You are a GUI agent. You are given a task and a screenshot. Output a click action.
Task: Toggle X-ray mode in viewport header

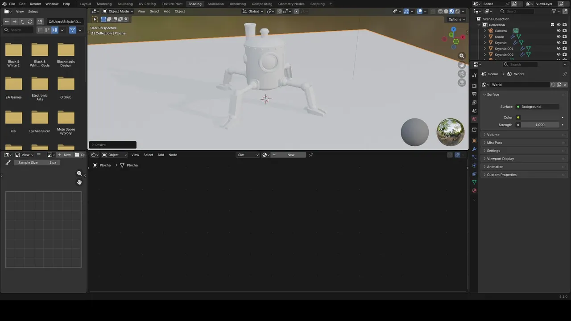432,12
